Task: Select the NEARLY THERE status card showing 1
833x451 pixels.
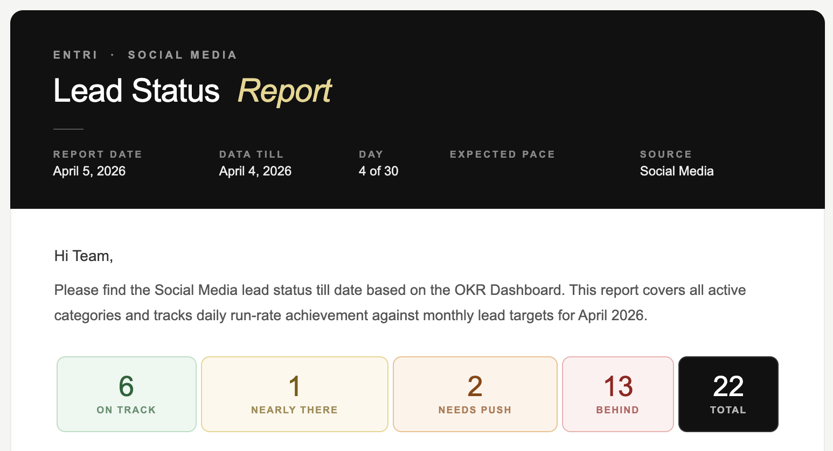Action: pyautogui.click(x=294, y=393)
